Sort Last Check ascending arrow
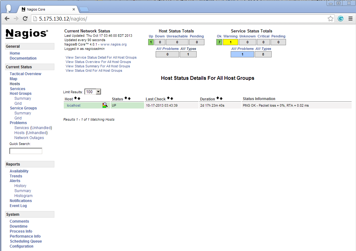The width and height of the screenshot is (356, 251). 168,98
